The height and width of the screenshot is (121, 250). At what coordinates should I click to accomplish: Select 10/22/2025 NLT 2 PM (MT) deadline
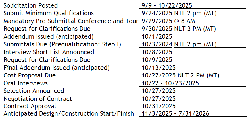point(180,75)
